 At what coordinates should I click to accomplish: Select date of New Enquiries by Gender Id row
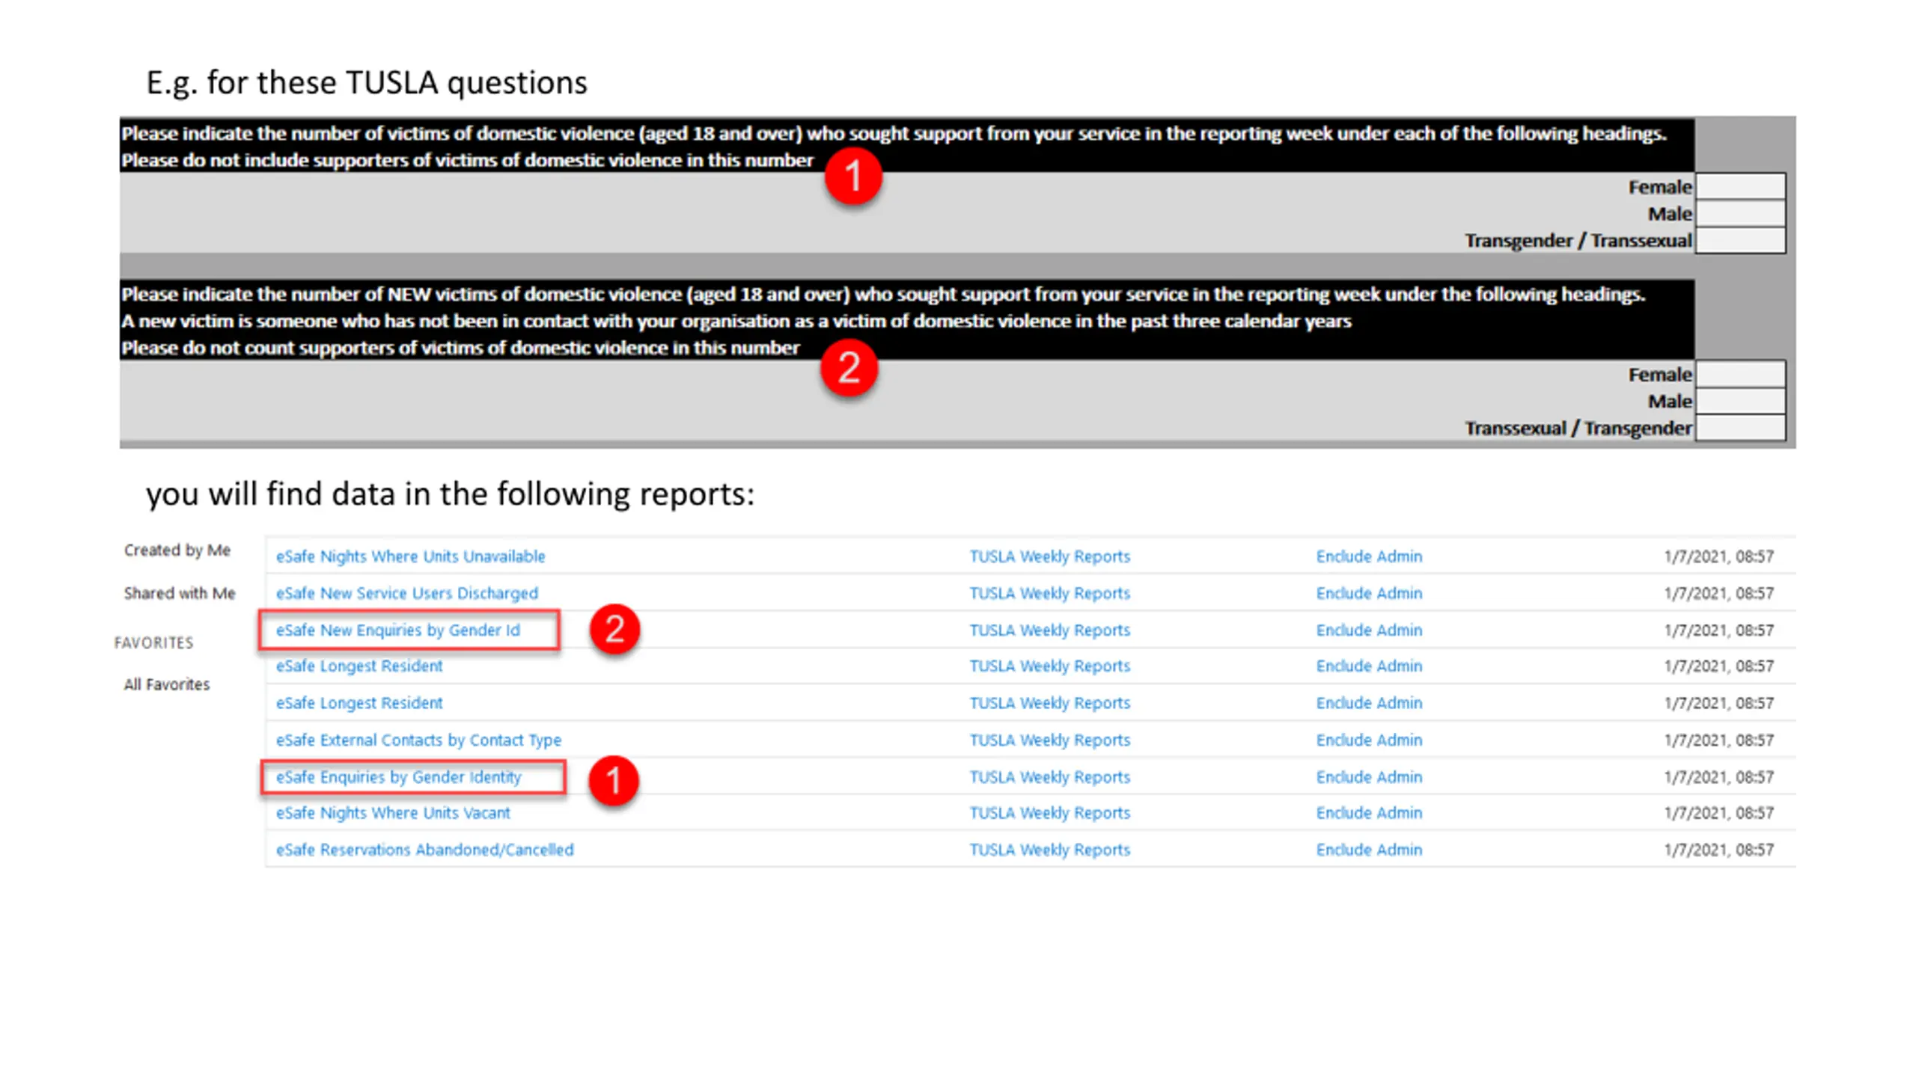[1718, 630]
